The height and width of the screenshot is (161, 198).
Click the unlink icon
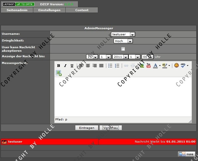[133, 65]
